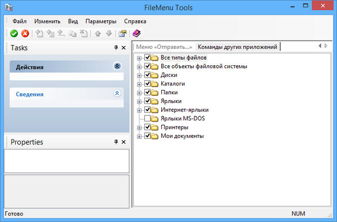Select the Мои документы tree row

182,136
